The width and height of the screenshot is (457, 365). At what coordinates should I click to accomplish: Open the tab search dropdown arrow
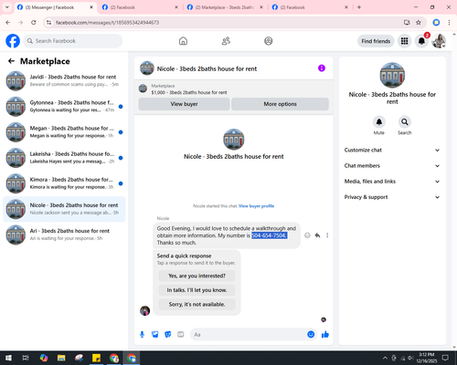pyautogui.click(x=7, y=7)
